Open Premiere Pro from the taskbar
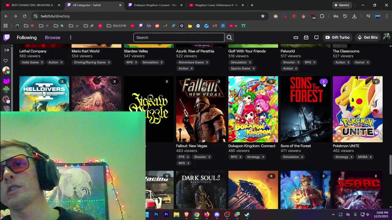 166,215
